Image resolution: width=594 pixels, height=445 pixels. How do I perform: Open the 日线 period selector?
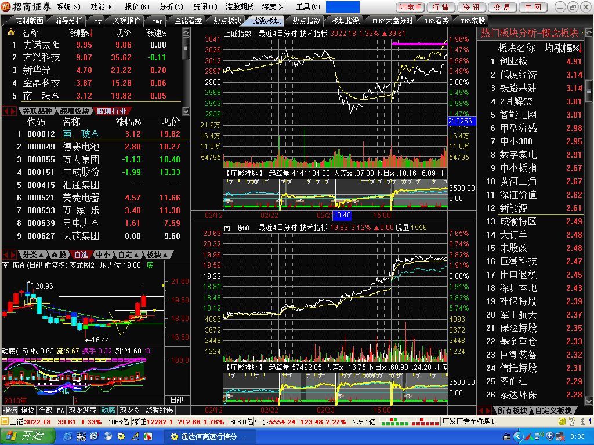pos(177,400)
